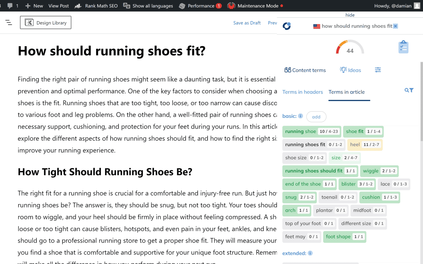423x264 pixels.
Task: Select the top of your foot chip
Action: coord(309,224)
